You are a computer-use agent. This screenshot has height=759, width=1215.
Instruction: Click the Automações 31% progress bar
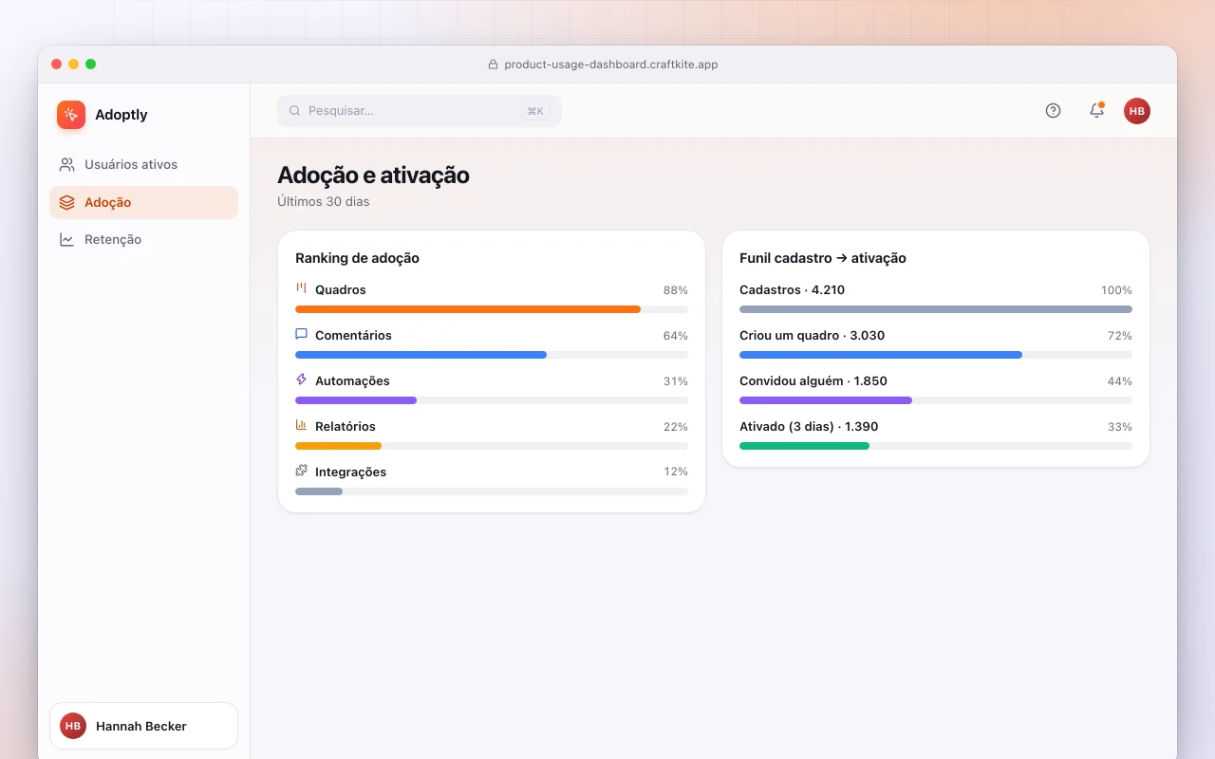click(492, 400)
